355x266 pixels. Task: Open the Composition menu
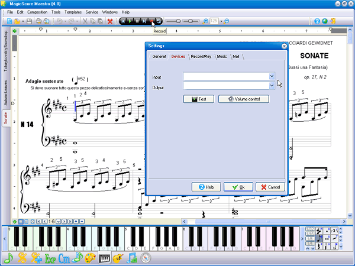click(37, 12)
